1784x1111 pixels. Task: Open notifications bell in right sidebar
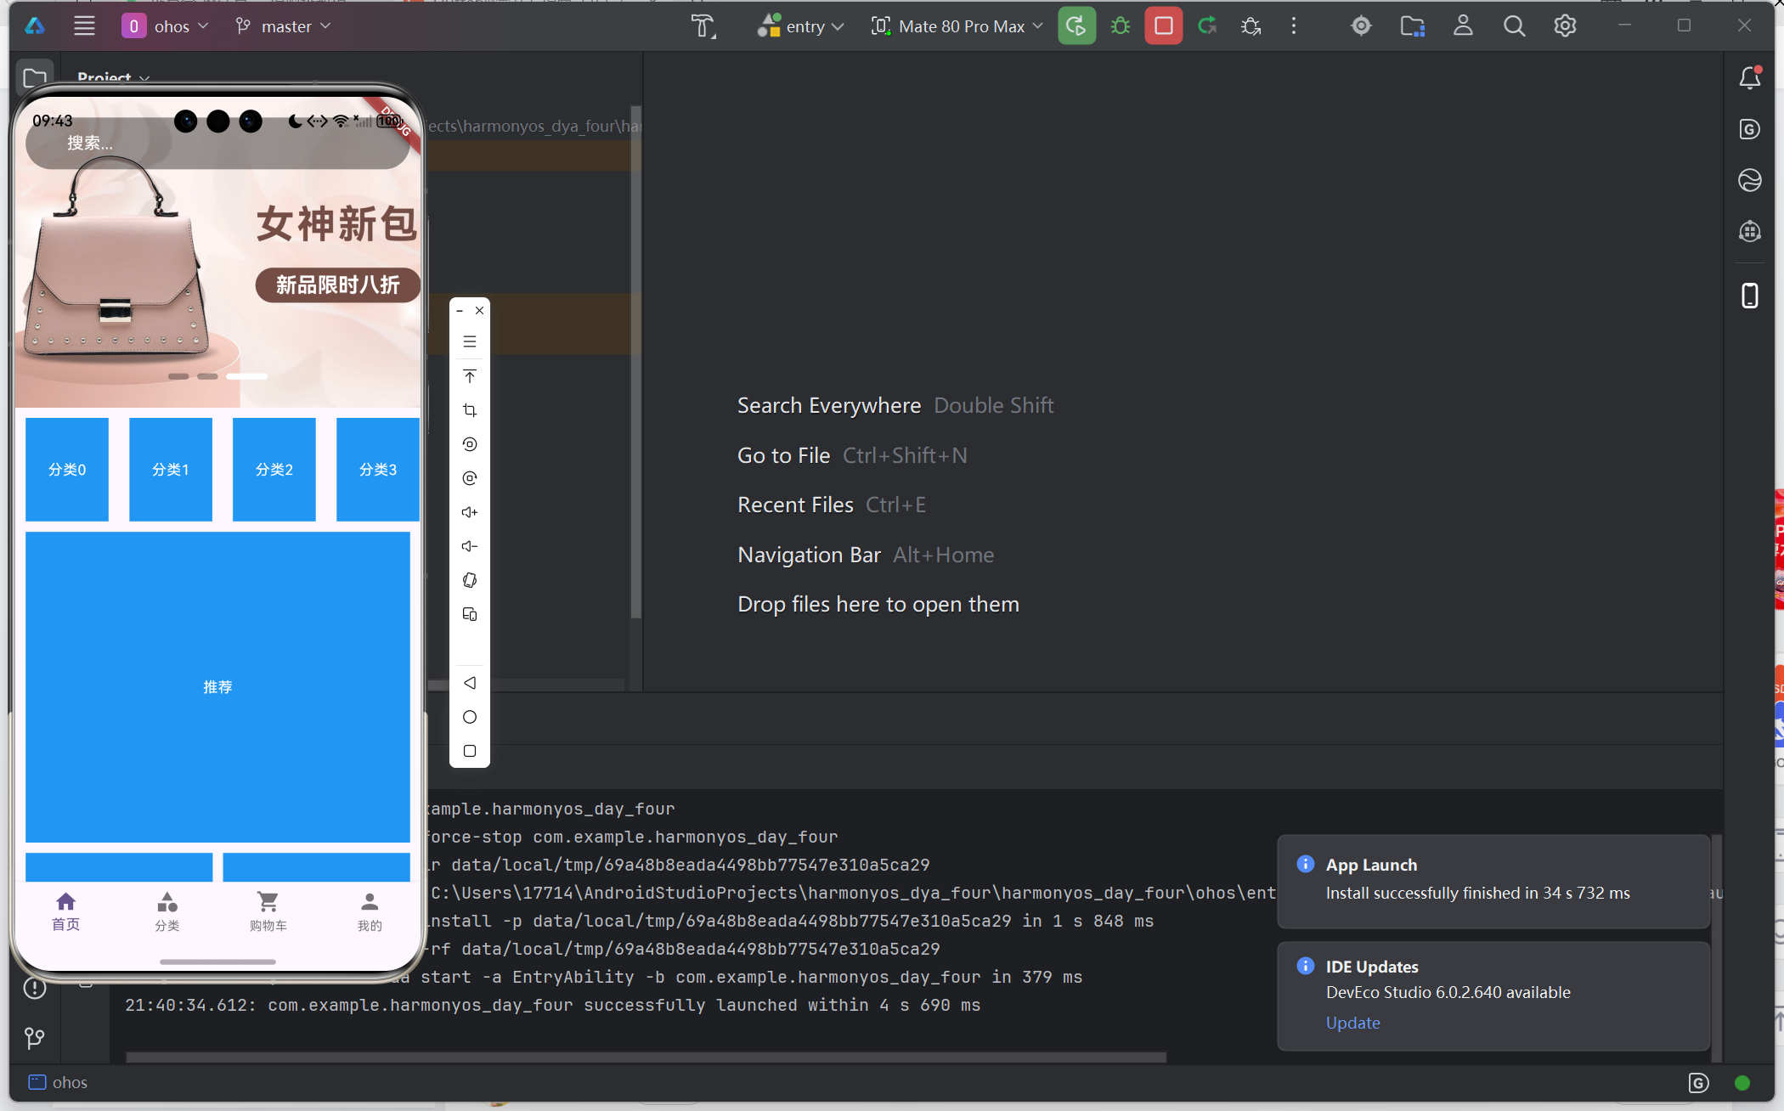click(1749, 78)
